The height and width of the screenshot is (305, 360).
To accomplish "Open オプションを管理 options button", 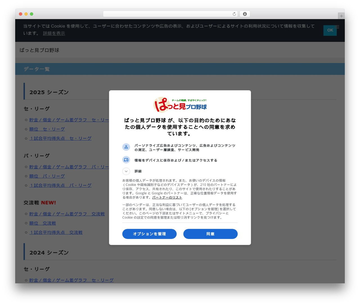I will coord(149,234).
